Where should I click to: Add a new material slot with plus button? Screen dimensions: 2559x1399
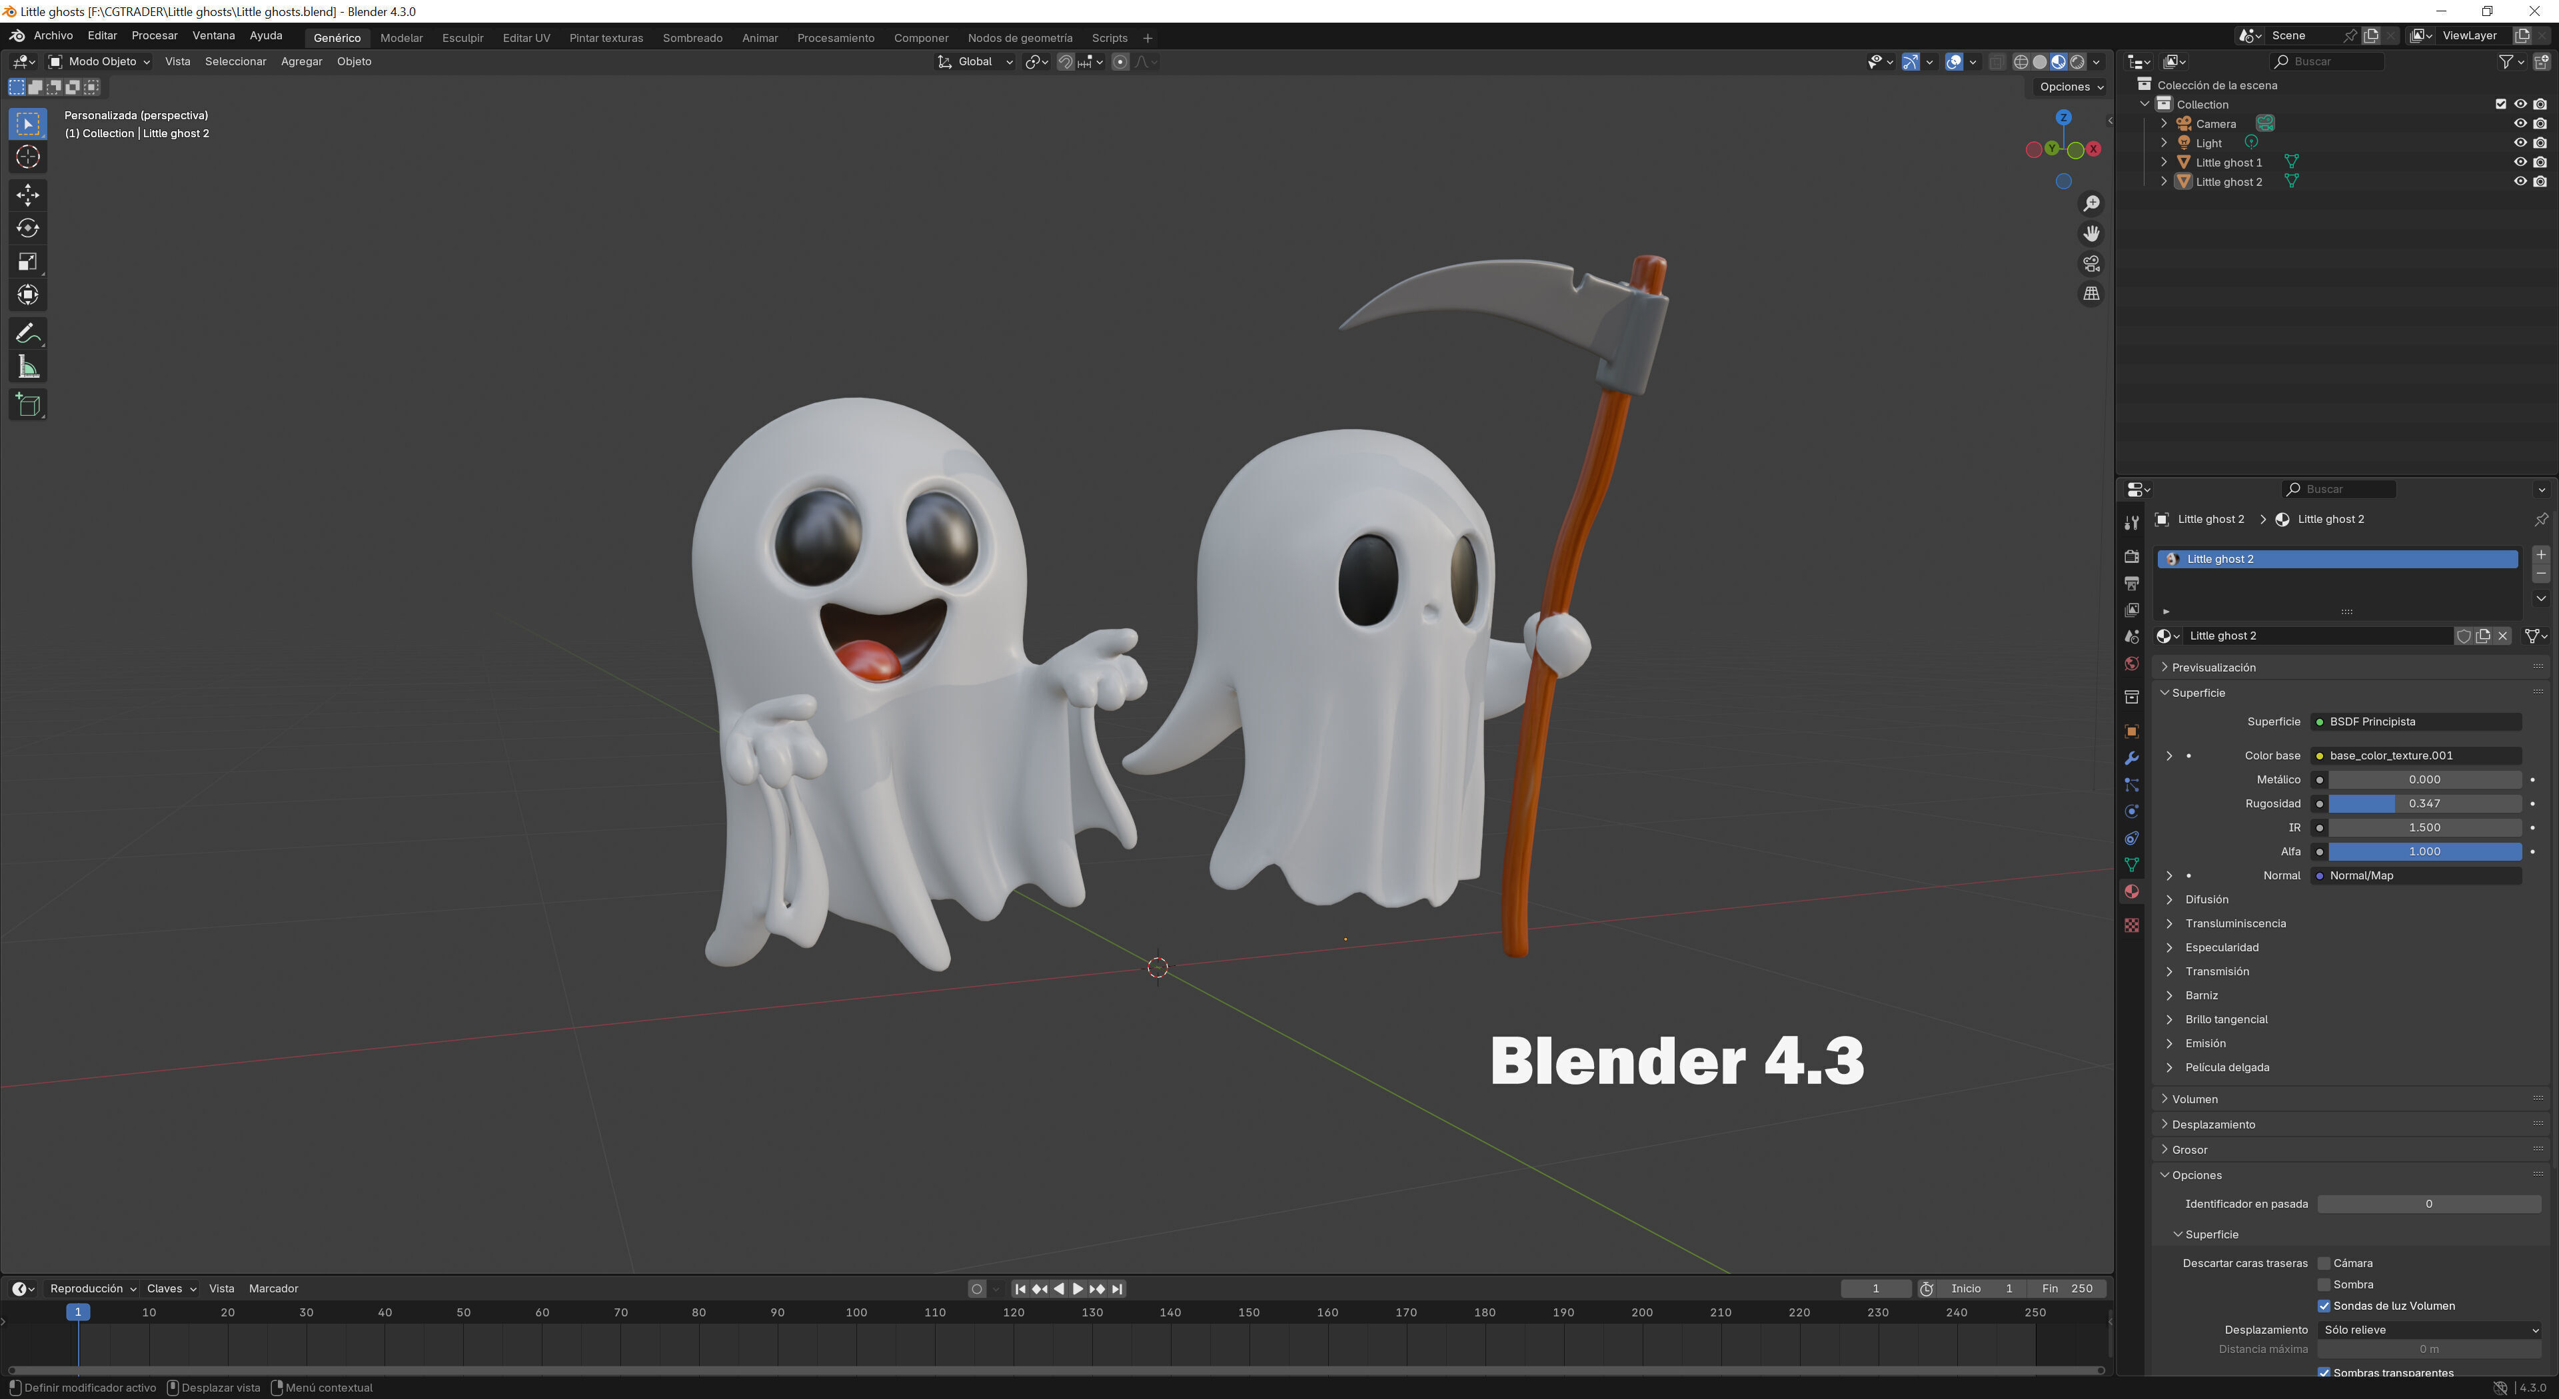(x=2541, y=554)
